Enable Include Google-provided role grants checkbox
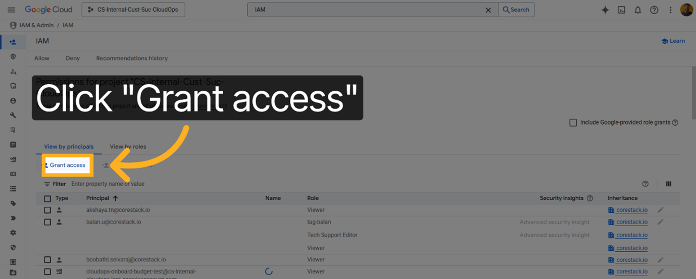696x279 pixels. pyautogui.click(x=573, y=123)
